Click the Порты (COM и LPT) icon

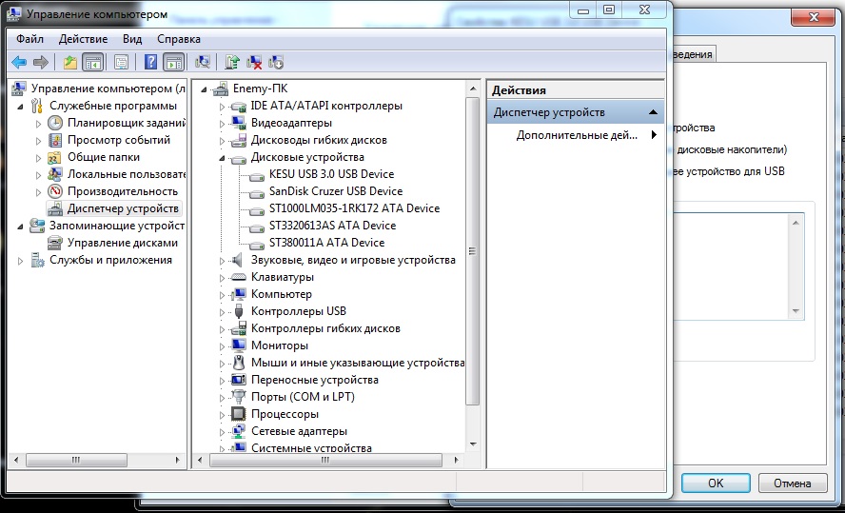point(238,397)
